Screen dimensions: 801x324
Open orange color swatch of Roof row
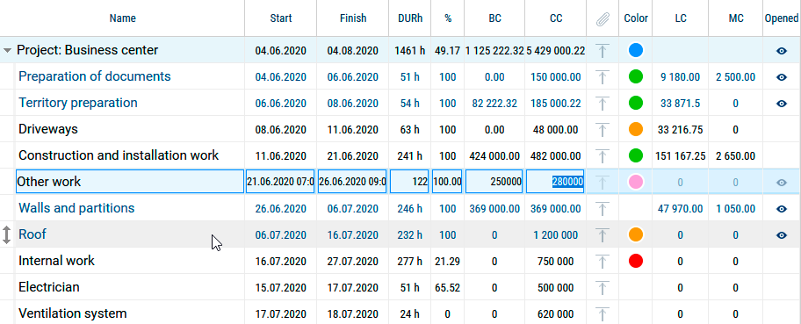pyautogui.click(x=636, y=234)
